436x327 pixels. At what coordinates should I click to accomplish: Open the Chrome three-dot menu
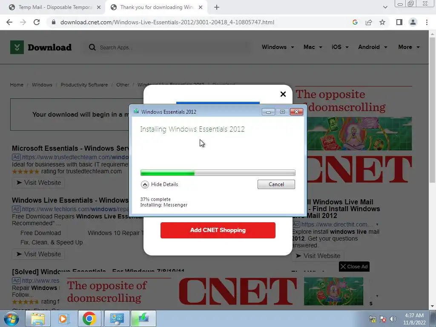tap(427, 22)
